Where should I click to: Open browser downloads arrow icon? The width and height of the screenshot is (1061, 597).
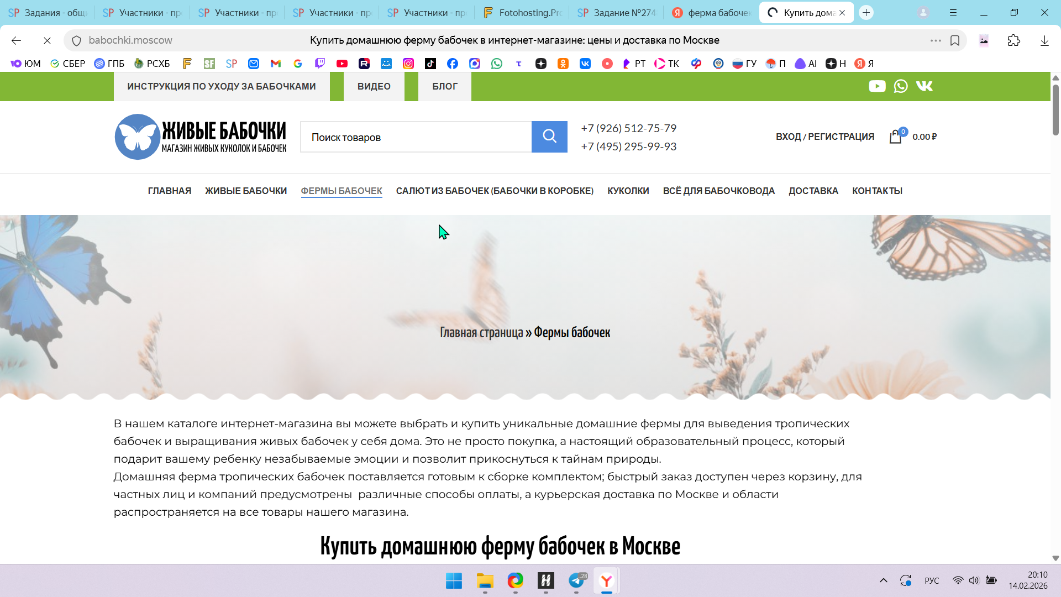(x=1044, y=40)
